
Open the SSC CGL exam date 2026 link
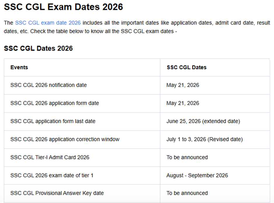(48, 23)
